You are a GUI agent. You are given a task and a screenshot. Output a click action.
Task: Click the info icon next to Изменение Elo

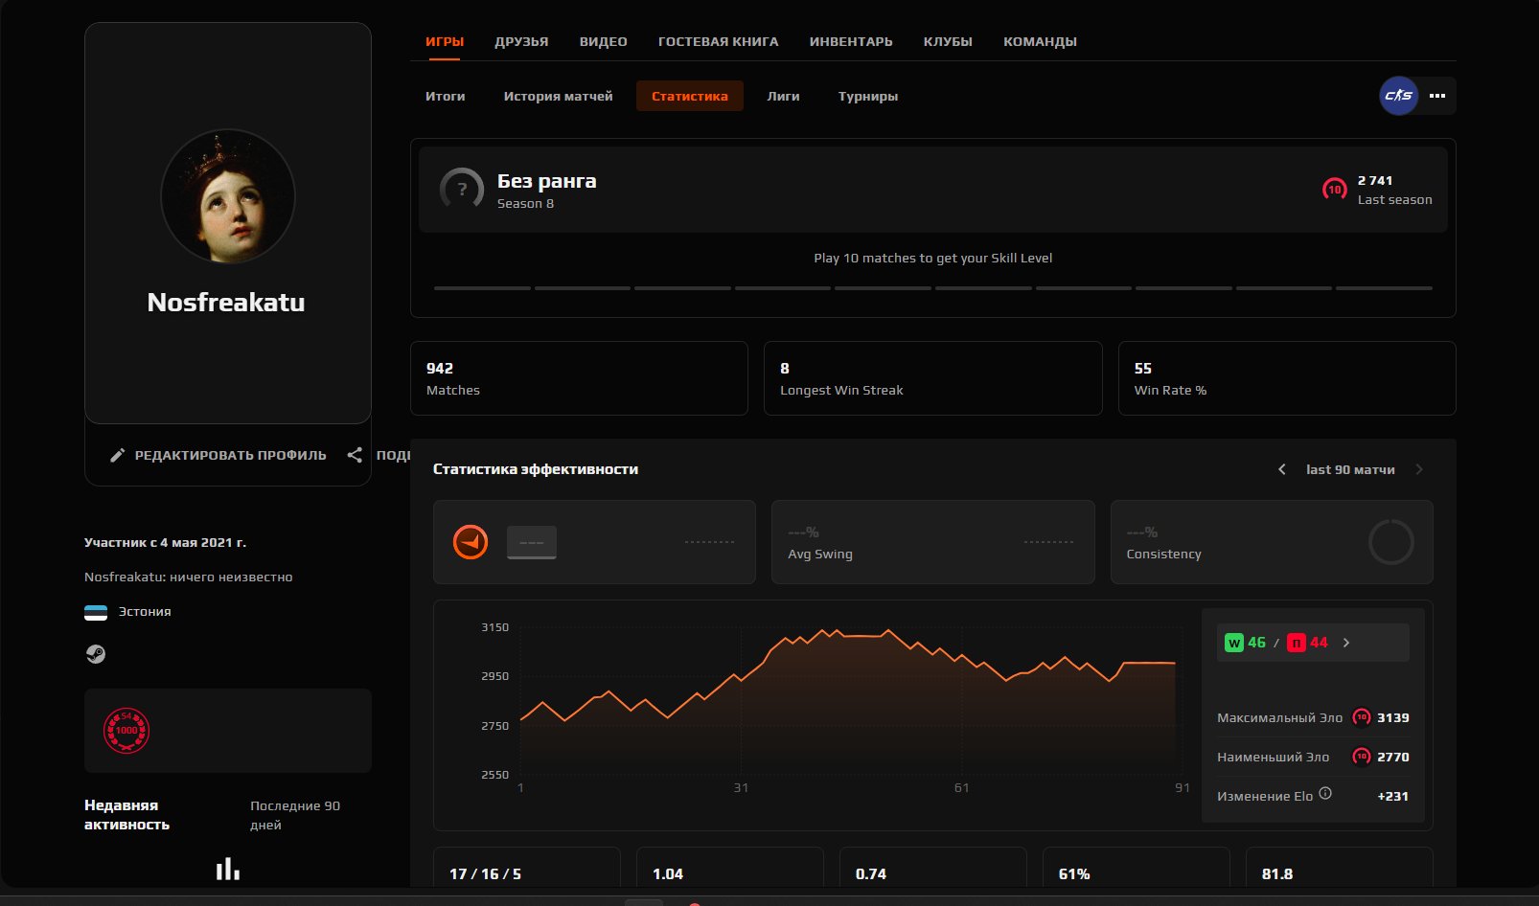coord(1325,793)
